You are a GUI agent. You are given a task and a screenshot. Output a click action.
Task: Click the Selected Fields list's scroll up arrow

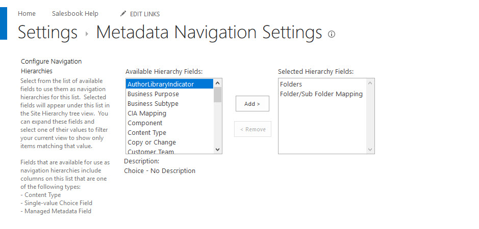370,82
